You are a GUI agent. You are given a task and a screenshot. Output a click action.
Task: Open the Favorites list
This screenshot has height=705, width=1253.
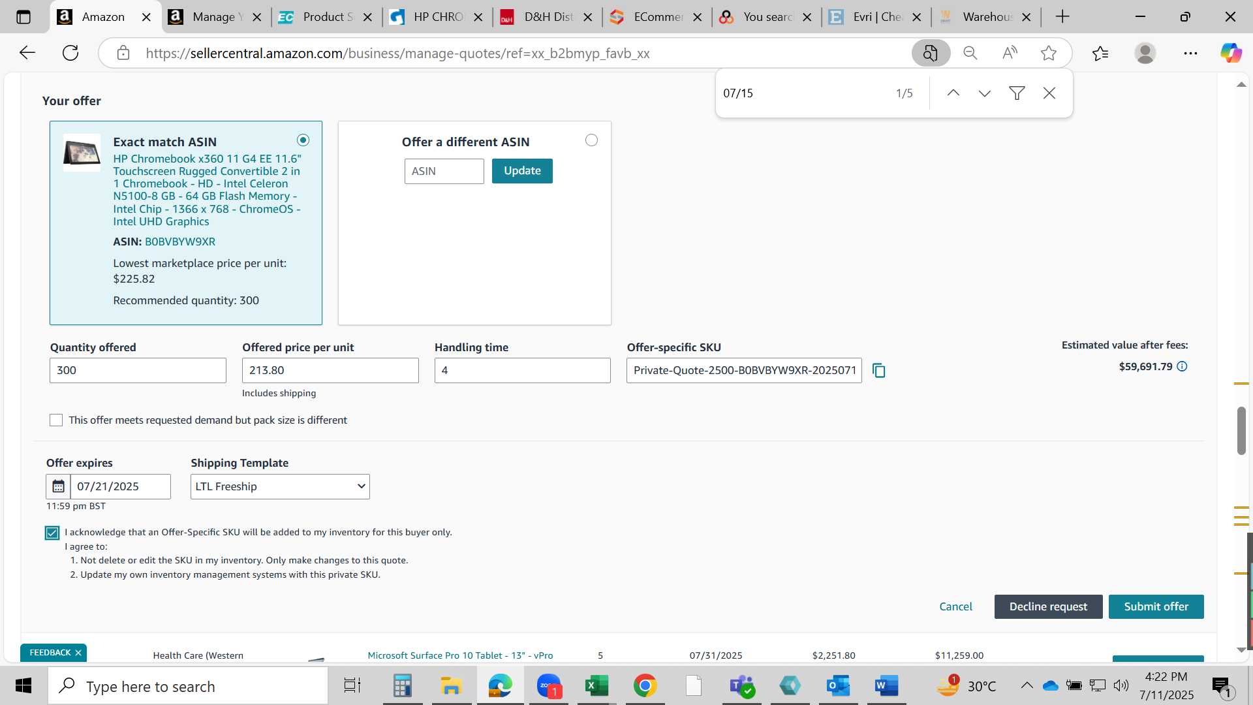coord(1100,53)
